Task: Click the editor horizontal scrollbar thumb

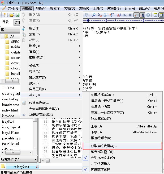Action: (48, 160)
